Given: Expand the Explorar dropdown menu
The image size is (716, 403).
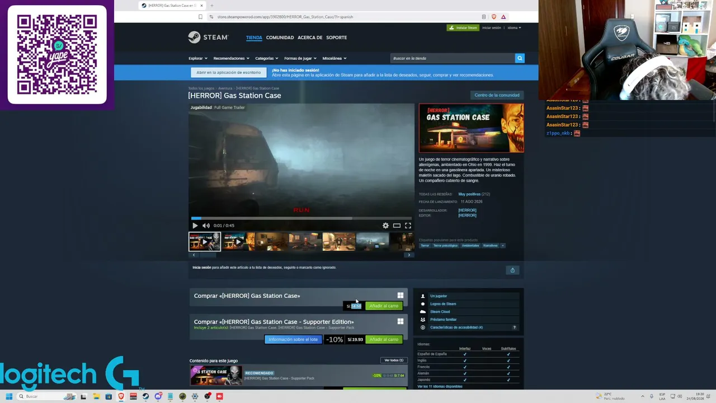Looking at the screenshot, I should click(x=198, y=58).
